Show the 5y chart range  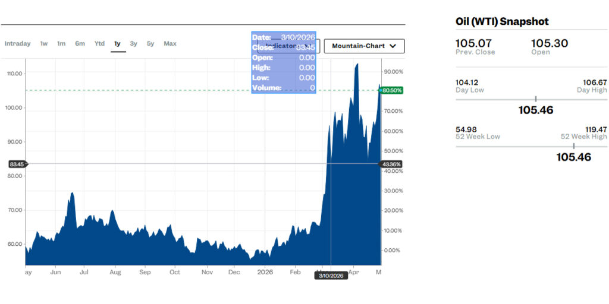click(150, 43)
